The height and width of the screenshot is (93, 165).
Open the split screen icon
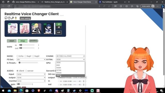point(127,6)
